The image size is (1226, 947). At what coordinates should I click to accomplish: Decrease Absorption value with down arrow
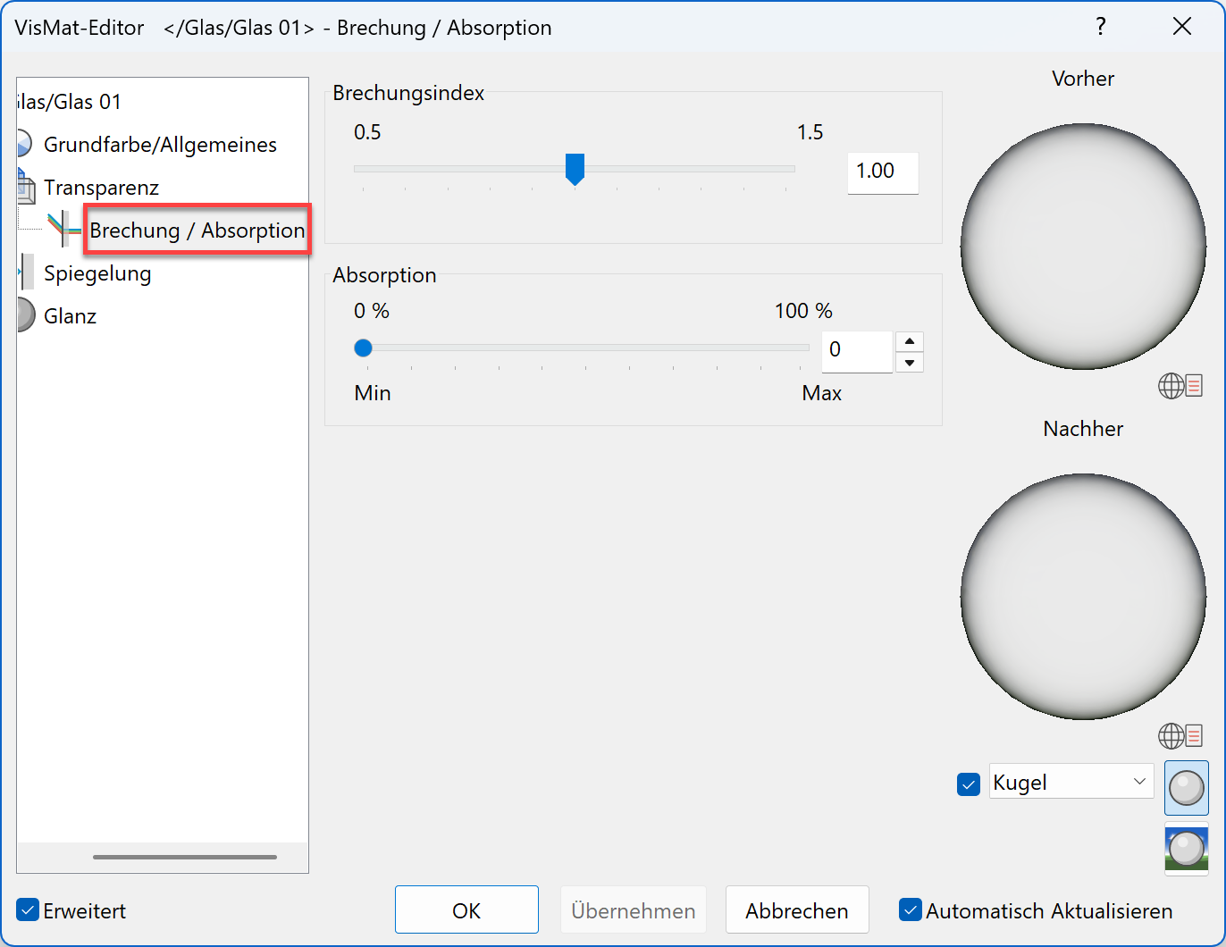(909, 362)
